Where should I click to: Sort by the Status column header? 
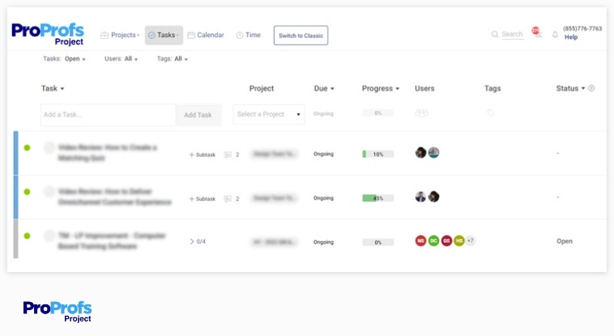[x=570, y=88]
